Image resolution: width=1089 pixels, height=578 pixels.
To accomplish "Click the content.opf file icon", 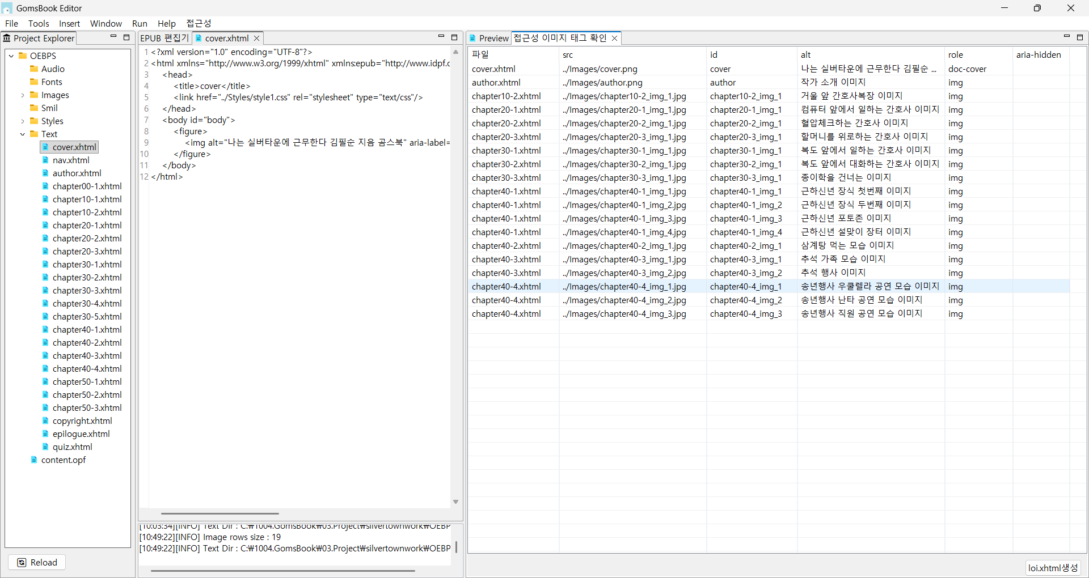I will [34, 460].
